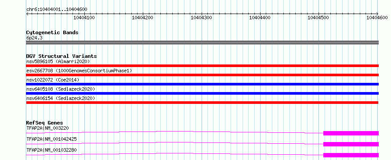The width and height of the screenshot is (391, 160).
Task: Select variant label nsv6406154 (Sedlazeck2020)
Action: pyautogui.click(x=61, y=98)
